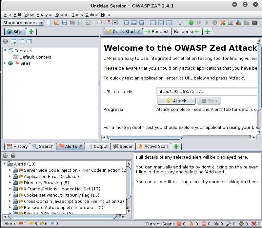Viewport: 262px width, 228px height.
Task: Open the Options gear icon
Action: [88, 23]
